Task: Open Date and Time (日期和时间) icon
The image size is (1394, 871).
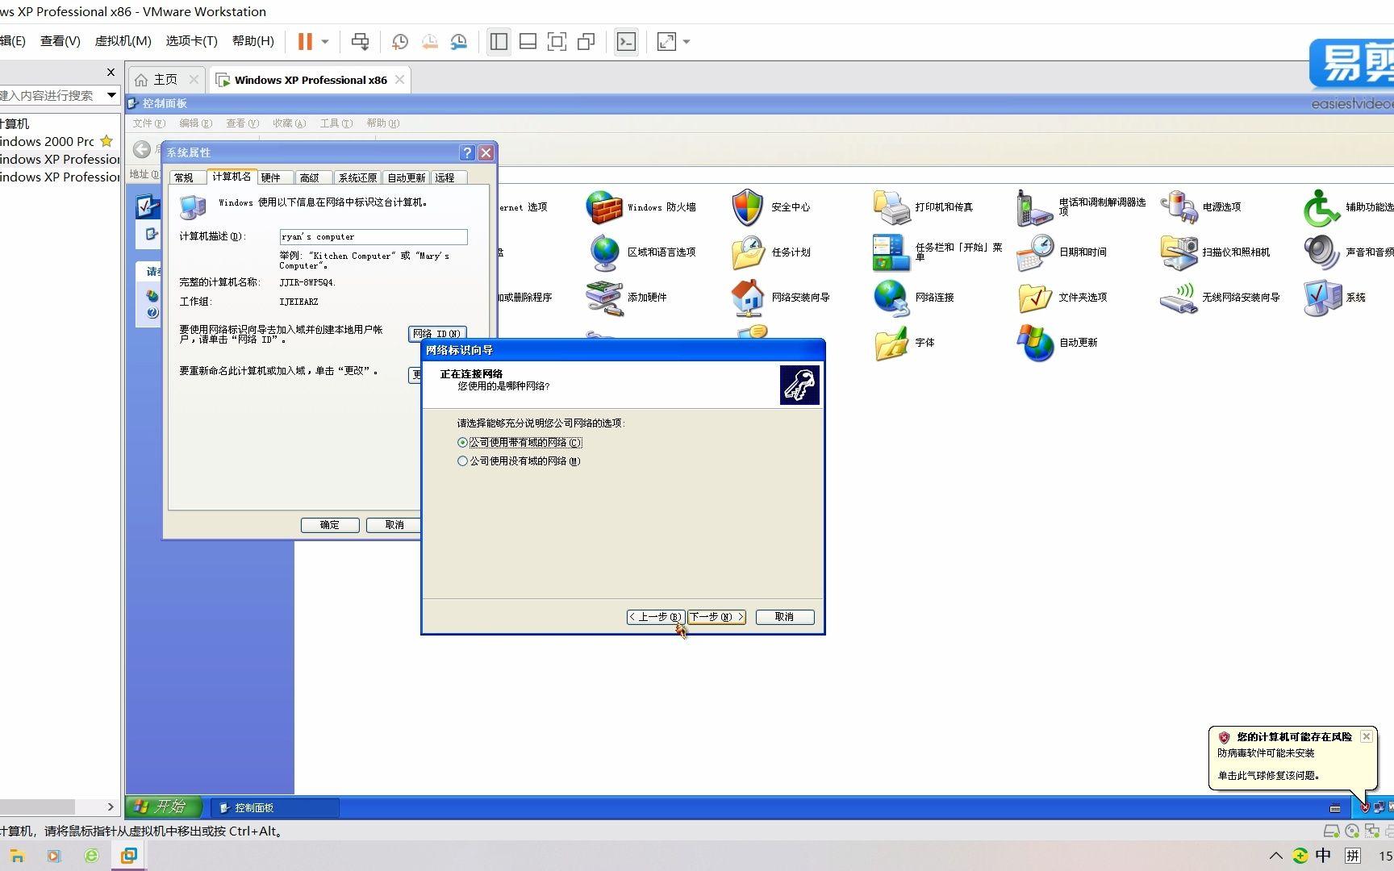Action: (x=1035, y=252)
